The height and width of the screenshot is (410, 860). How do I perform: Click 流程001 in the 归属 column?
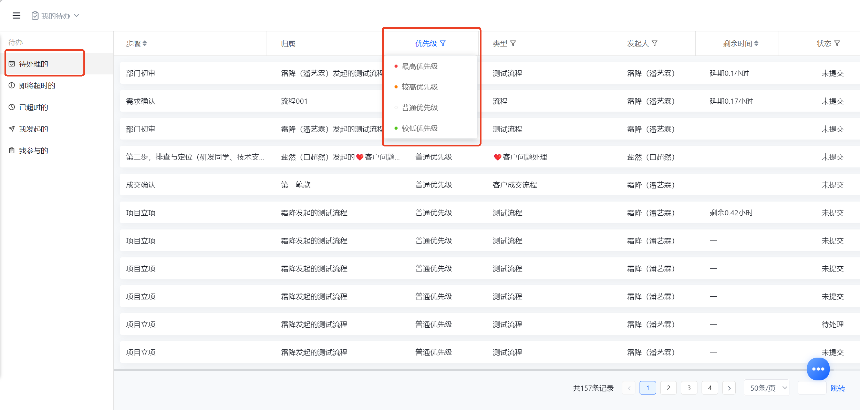point(294,101)
